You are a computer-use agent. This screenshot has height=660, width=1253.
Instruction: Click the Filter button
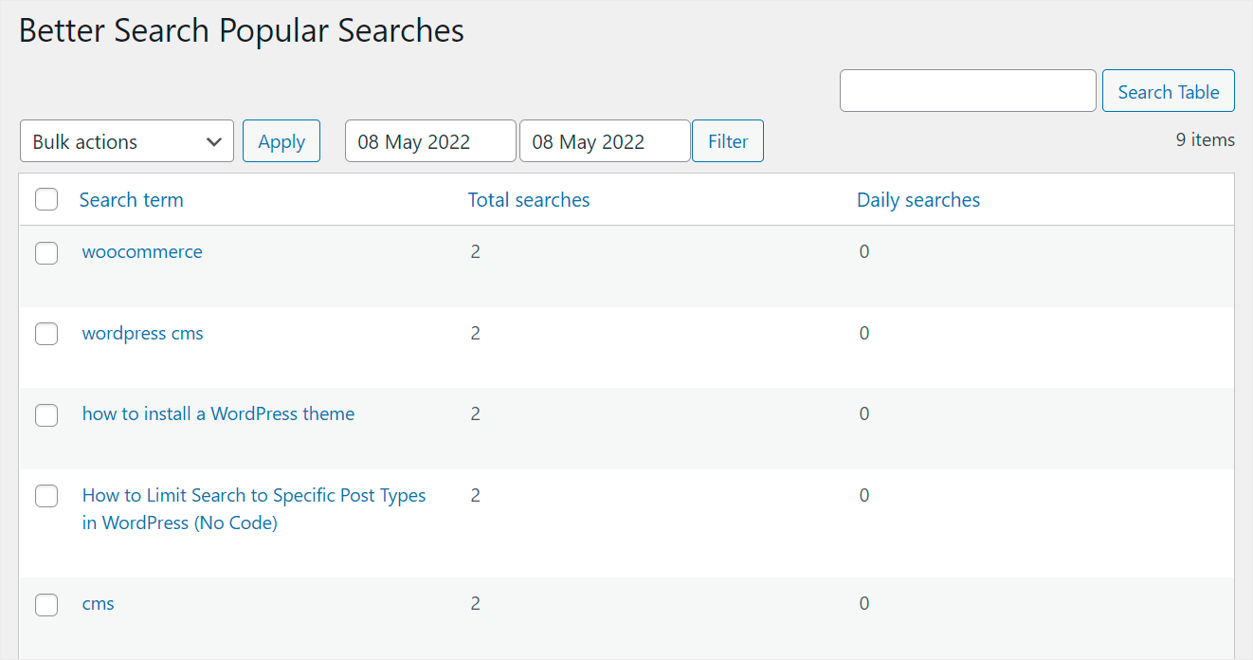[728, 141]
